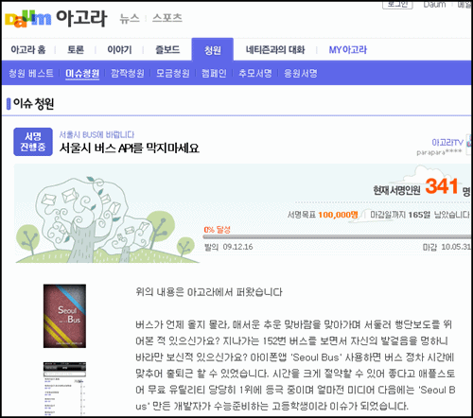Open the 아고라TV link
Viewport: 473px width, 418px height.
click(447, 143)
